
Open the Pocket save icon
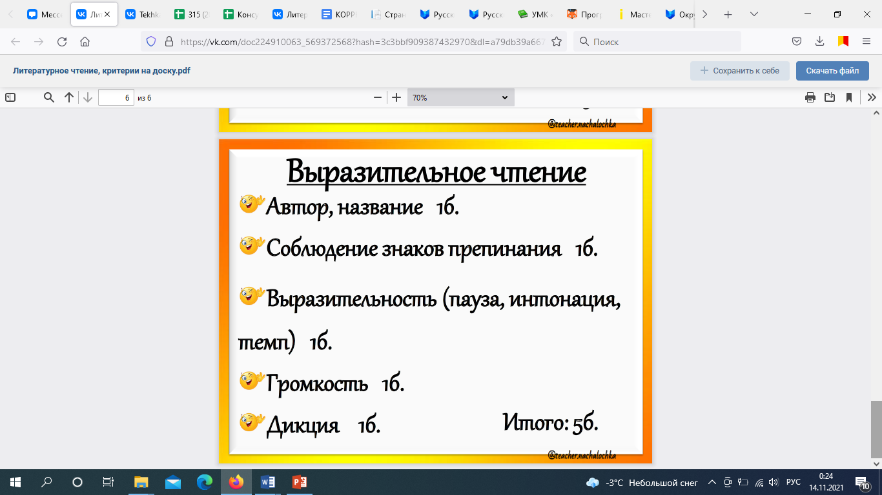click(797, 42)
